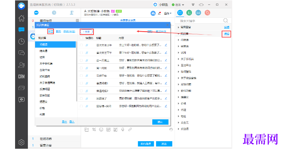Collapse the 知识库 node in the right panel
Image resolution: width=285 pixels, height=151 pixels.
178,34
